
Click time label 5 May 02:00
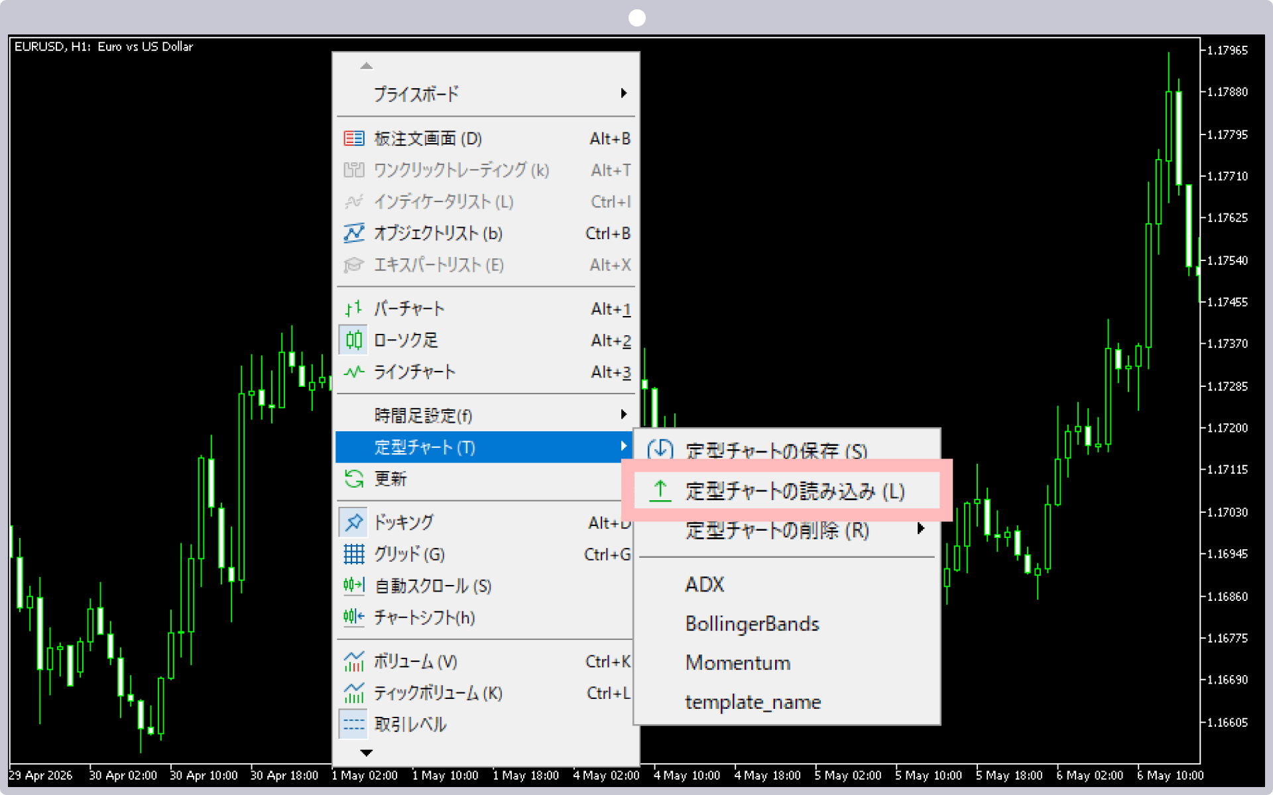tap(848, 775)
